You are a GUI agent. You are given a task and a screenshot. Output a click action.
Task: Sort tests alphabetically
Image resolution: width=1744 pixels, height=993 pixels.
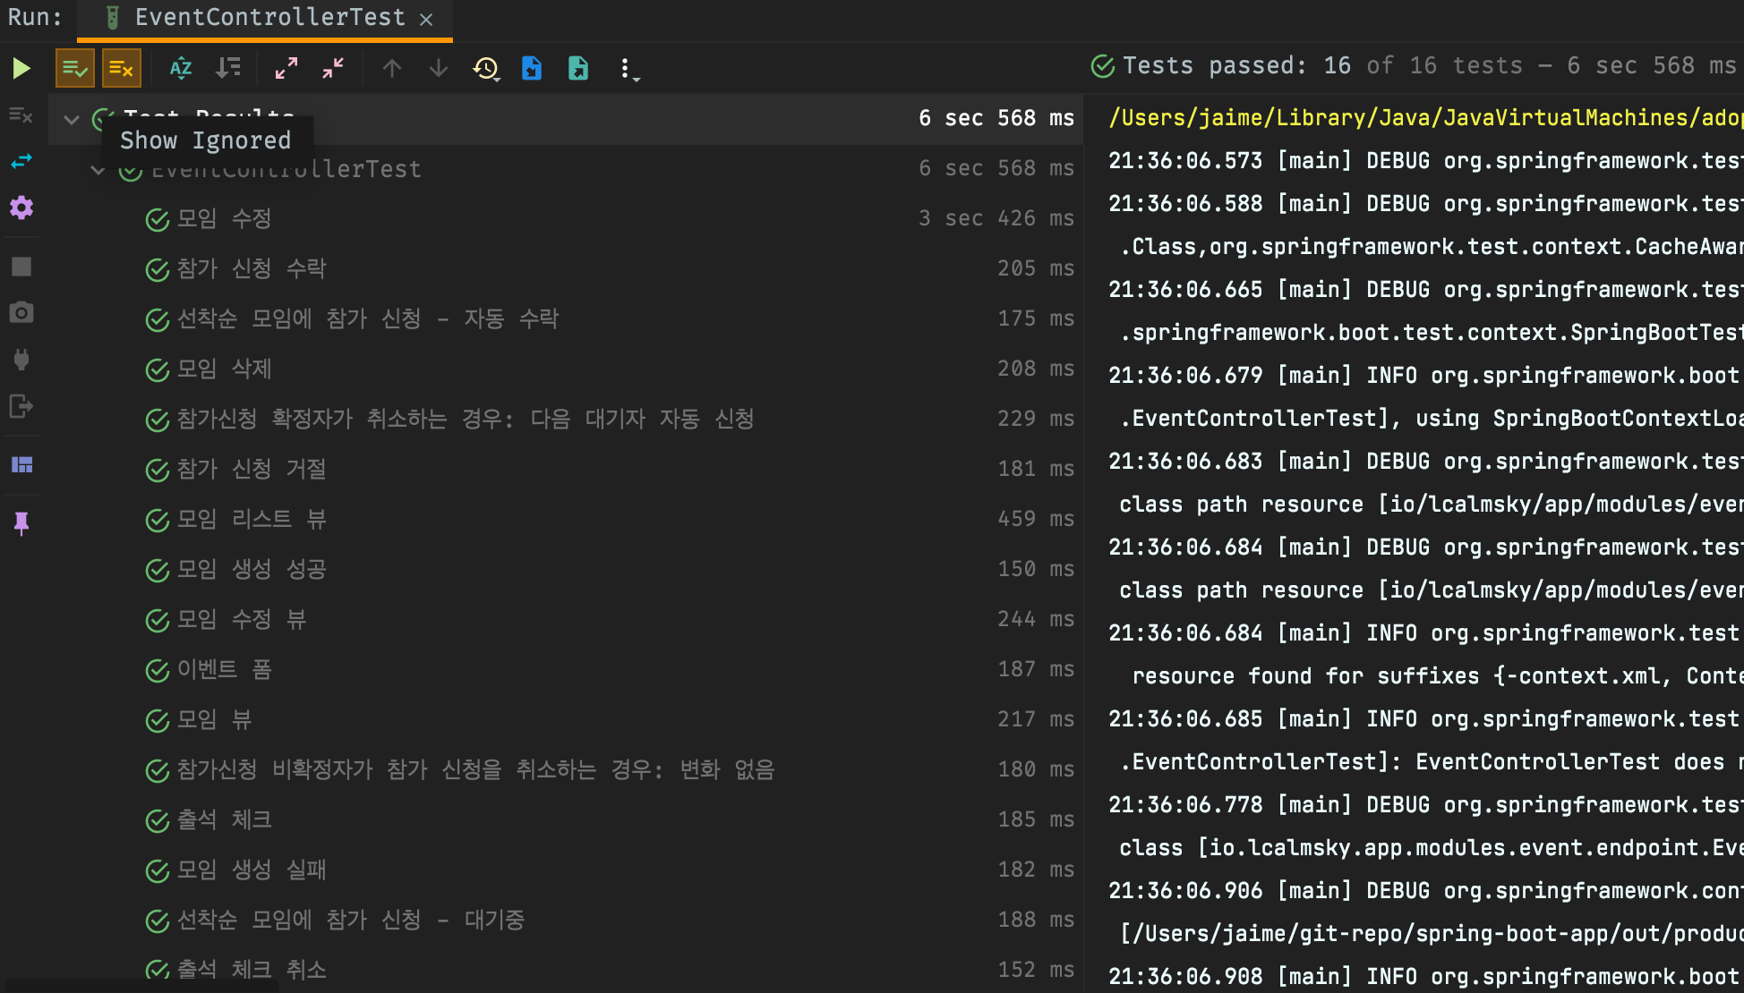tap(181, 69)
